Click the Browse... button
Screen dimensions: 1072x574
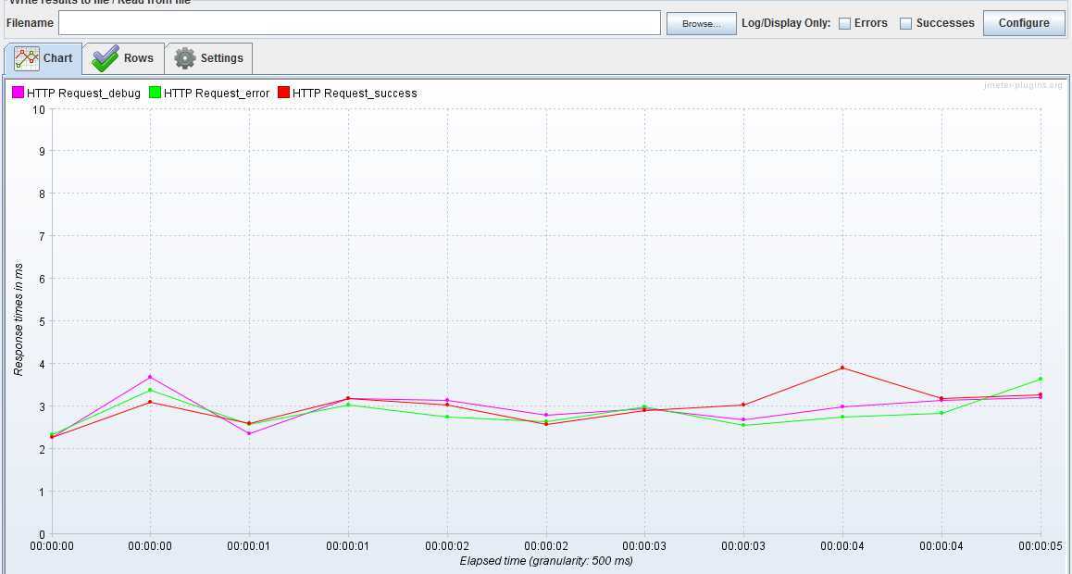pyautogui.click(x=702, y=23)
